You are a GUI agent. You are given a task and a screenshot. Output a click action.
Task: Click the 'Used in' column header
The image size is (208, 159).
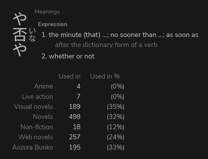point(69,76)
